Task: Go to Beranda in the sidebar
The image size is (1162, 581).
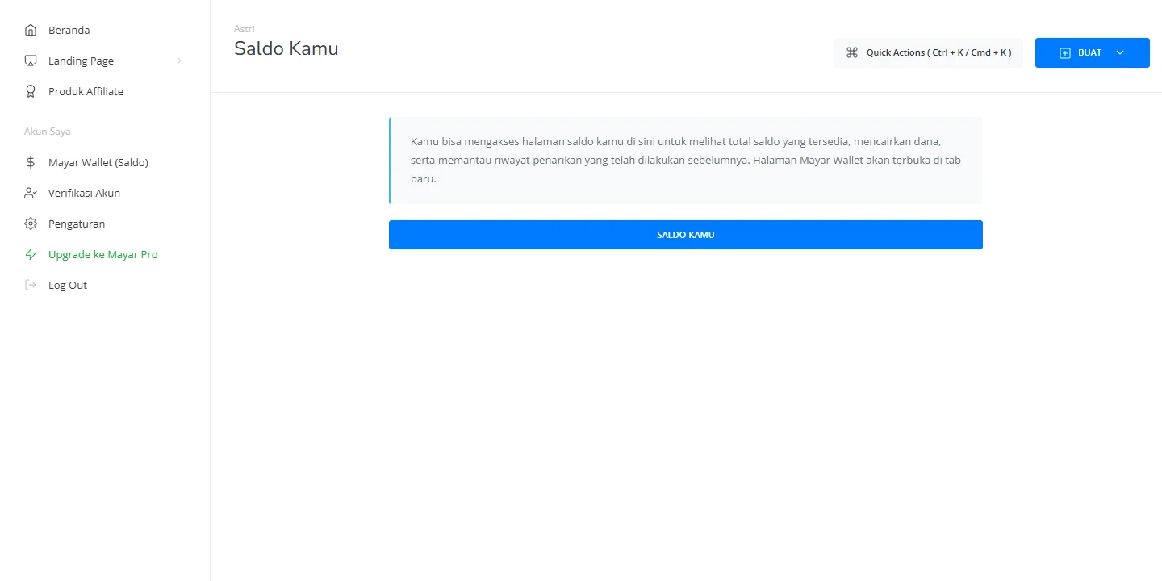Action: click(x=69, y=30)
